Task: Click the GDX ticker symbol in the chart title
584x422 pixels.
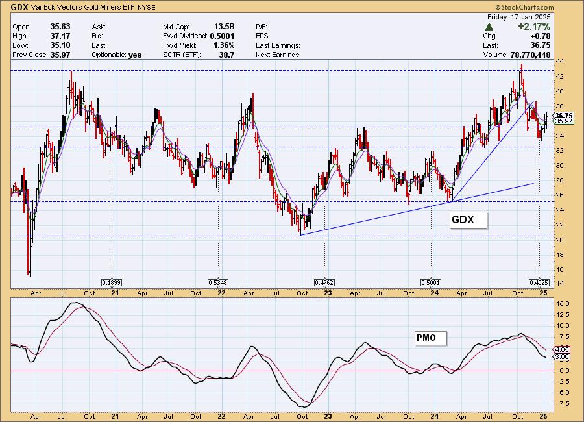Action: tap(19, 7)
